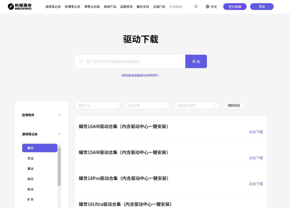Click the 耀世18Pro驱动合集 title
This screenshot has height=208, width=290.
click(x=123, y=178)
